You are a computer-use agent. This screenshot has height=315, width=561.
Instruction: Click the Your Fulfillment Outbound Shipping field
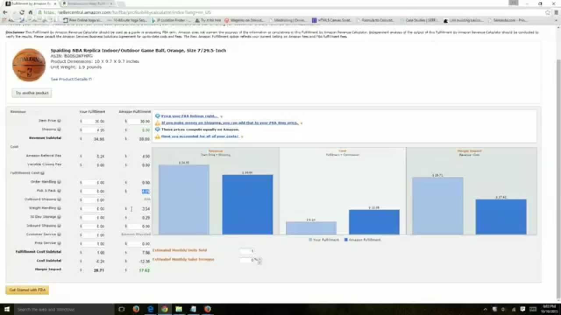[94, 200]
